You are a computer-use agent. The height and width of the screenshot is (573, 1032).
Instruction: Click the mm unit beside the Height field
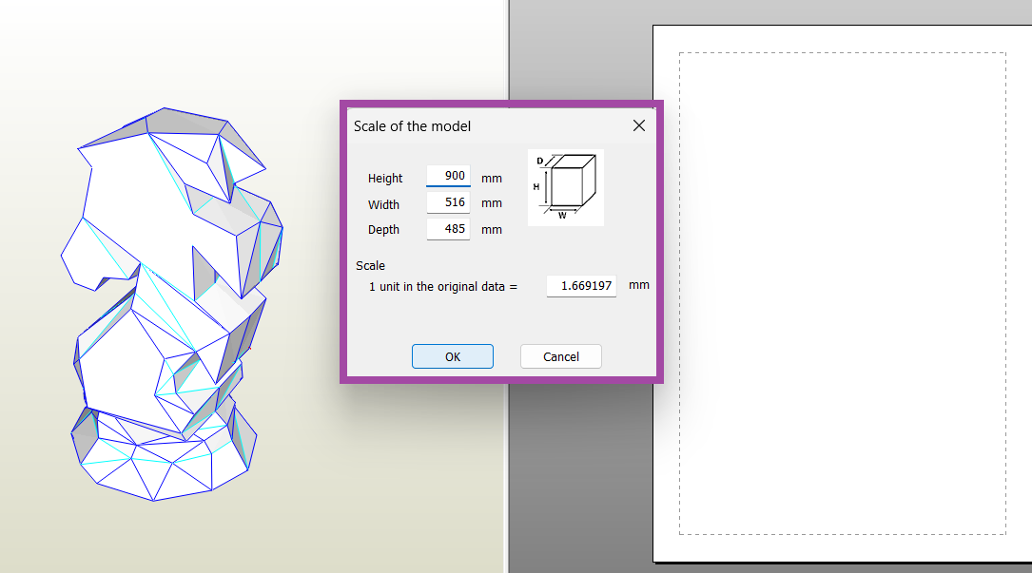click(491, 178)
